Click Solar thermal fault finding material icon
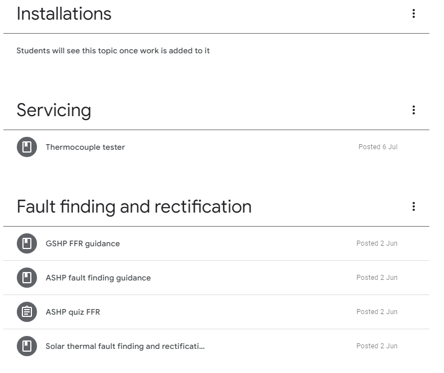This screenshot has width=444, height=373. click(x=27, y=346)
